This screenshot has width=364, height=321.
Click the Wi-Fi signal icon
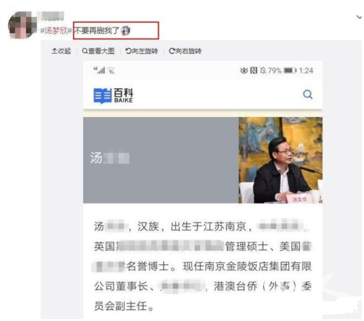(112, 70)
